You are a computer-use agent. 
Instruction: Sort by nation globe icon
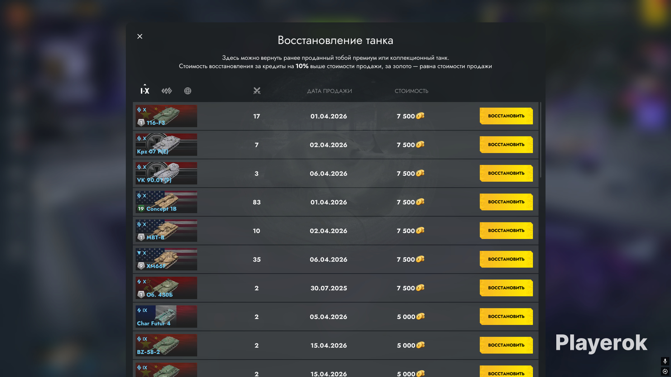pyautogui.click(x=188, y=91)
